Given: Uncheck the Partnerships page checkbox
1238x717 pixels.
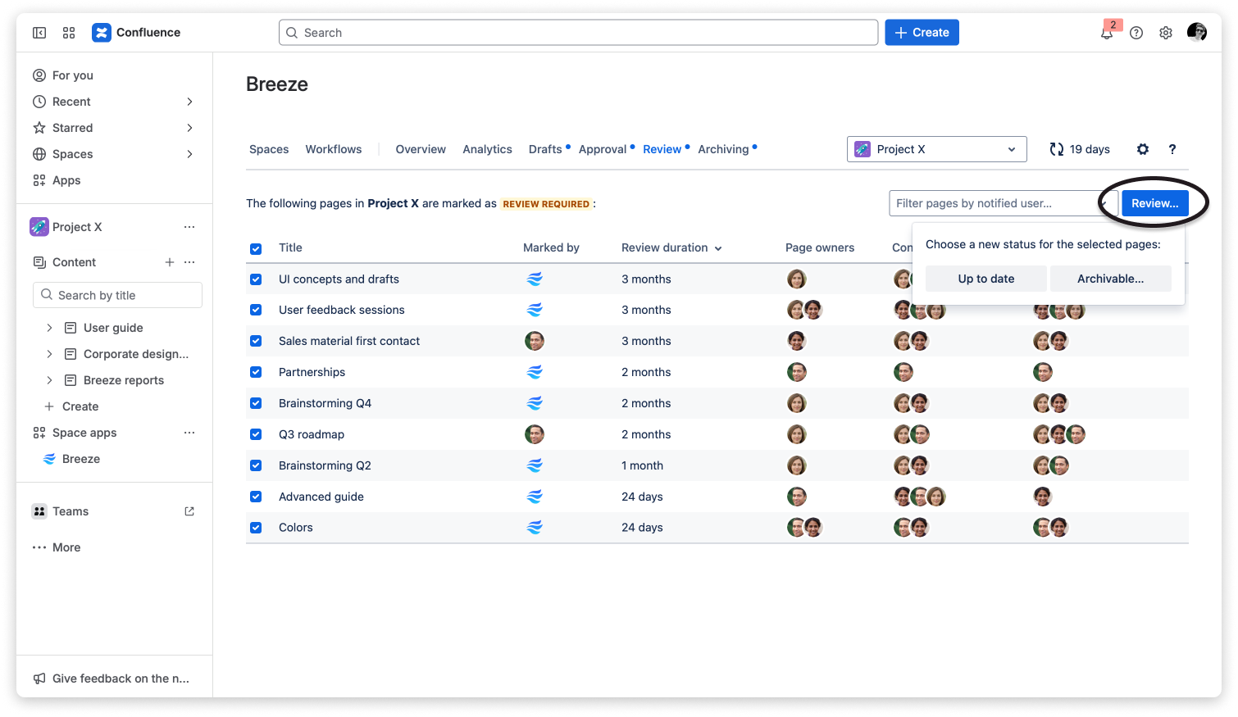Looking at the screenshot, I should (x=256, y=372).
